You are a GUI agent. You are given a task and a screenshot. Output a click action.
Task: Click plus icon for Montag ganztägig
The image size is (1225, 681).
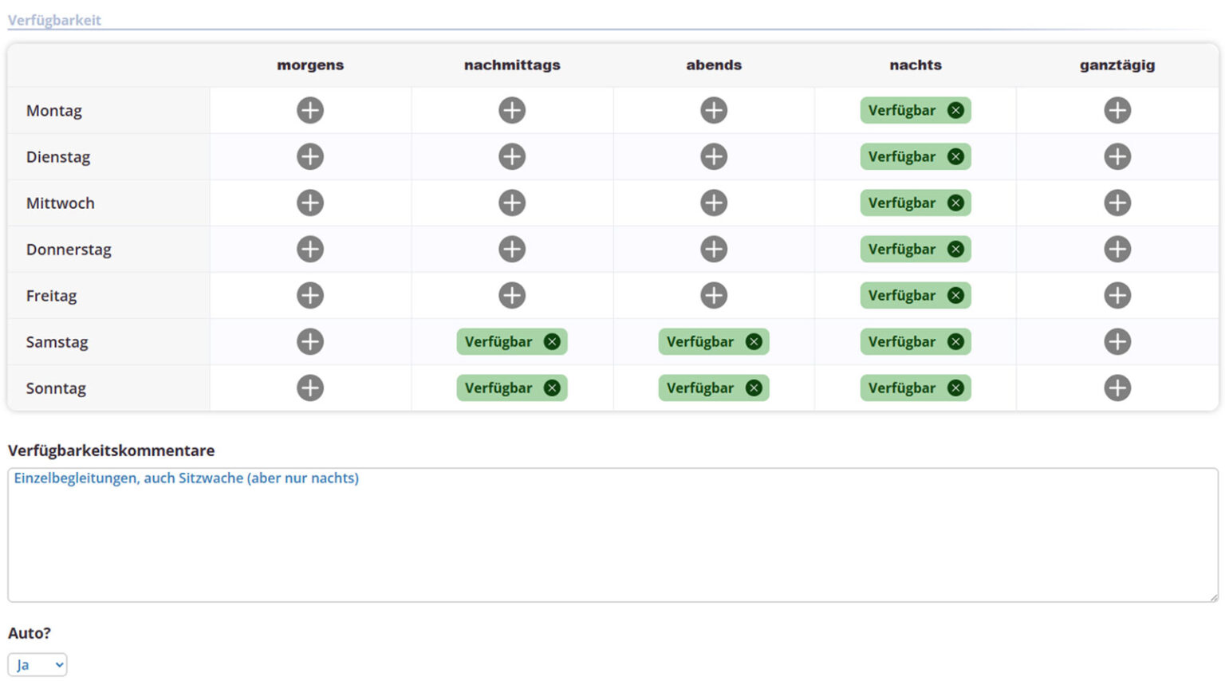tap(1117, 110)
